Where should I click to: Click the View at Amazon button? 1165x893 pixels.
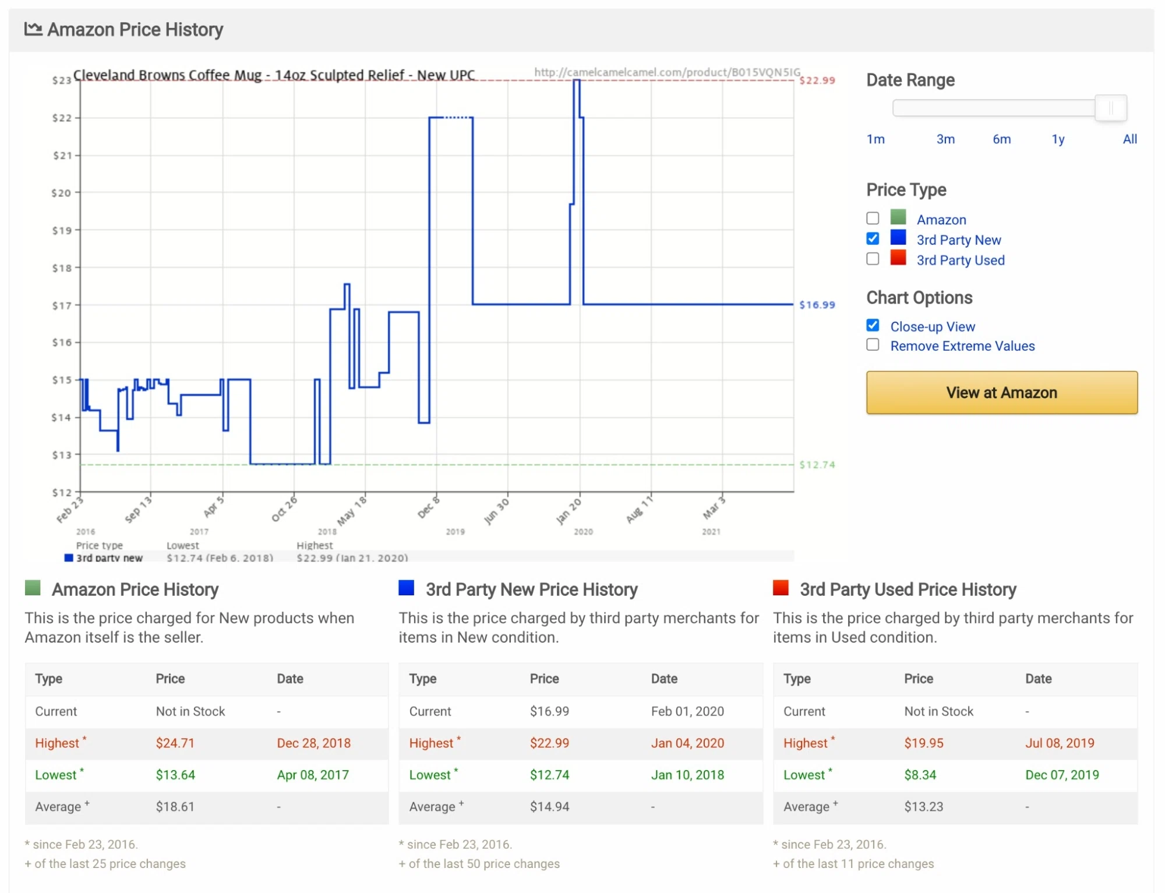pyautogui.click(x=1001, y=393)
